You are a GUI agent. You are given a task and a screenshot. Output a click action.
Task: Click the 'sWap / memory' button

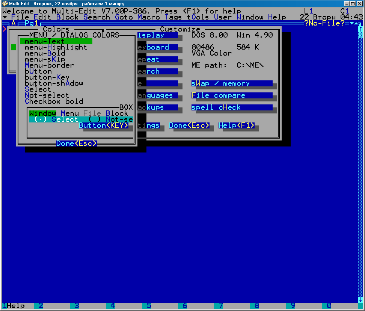pyautogui.click(x=231, y=83)
